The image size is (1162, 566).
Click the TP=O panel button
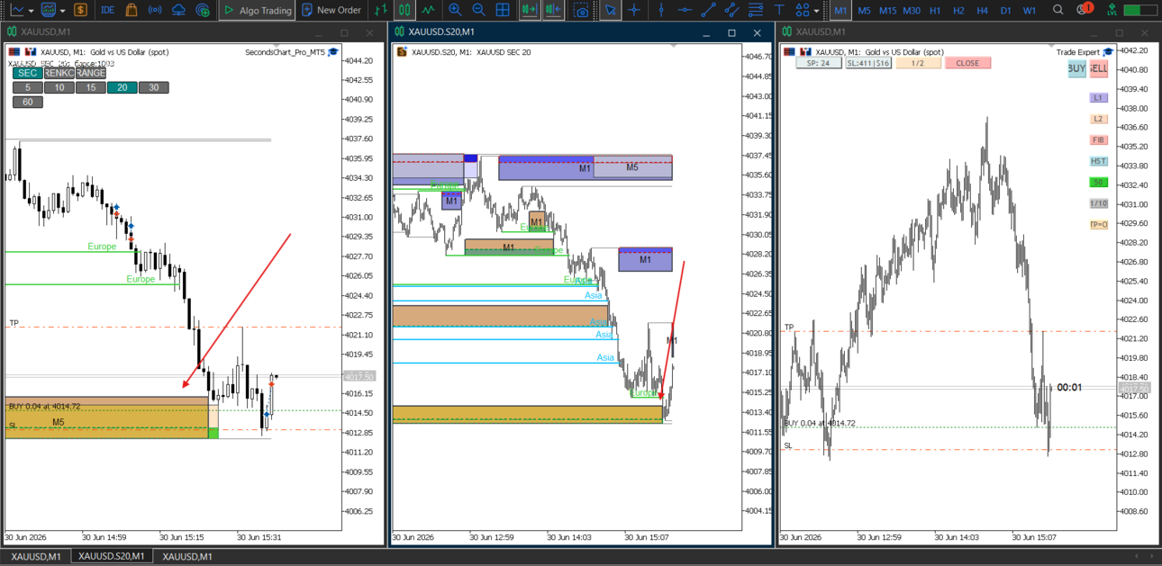pyautogui.click(x=1099, y=225)
